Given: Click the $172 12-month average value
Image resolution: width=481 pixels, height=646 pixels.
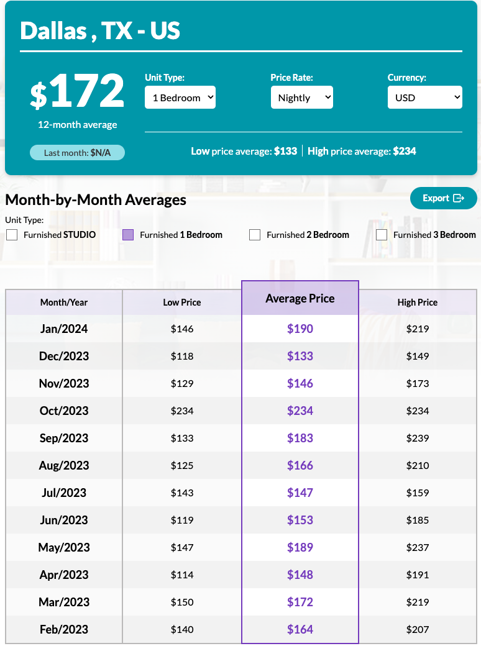Looking at the screenshot, I should 77,90.
